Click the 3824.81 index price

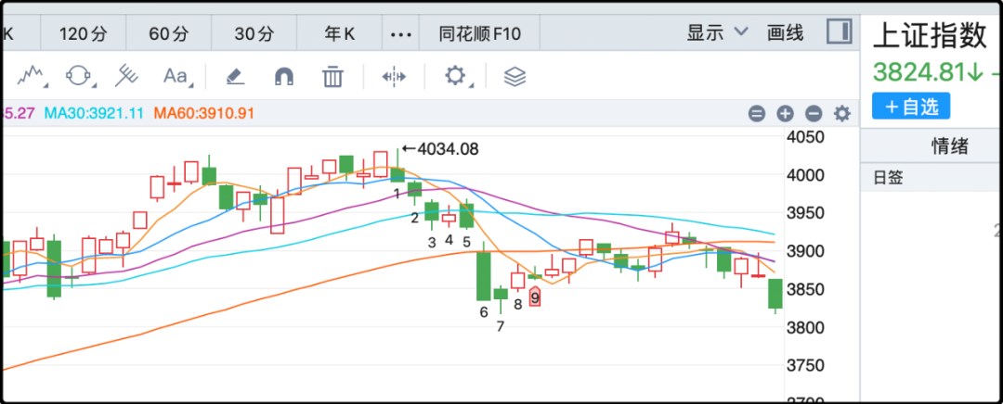pyautogui.click(x=919, y=73)
